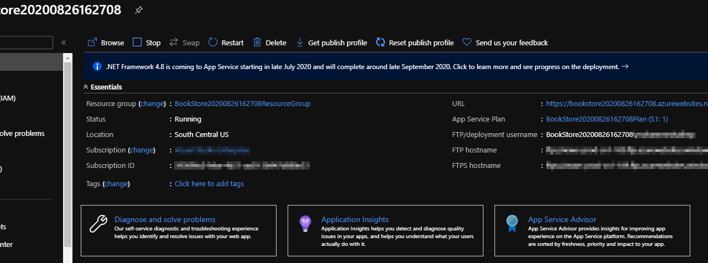708x263 pixels.
Task: Open Diagnose and solve problems card
Action: 165,219
